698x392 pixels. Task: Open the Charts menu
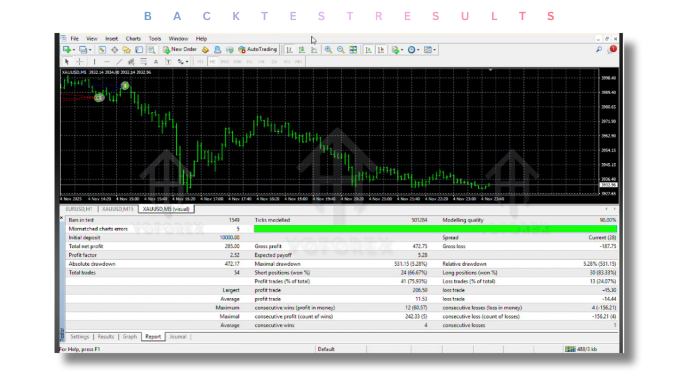pyautogui.click(x=133, y=38)
